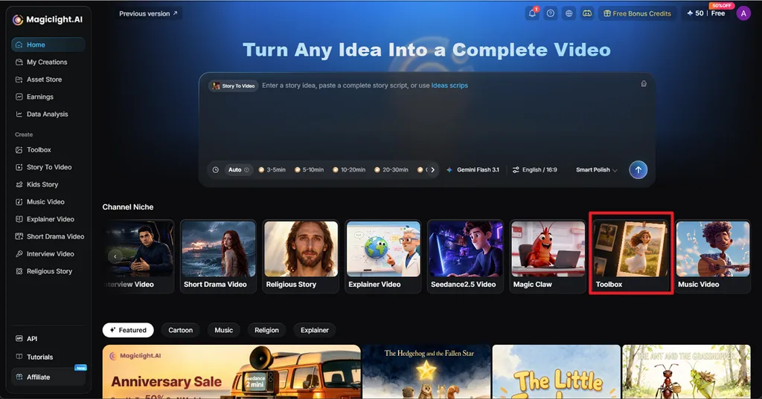Switch to the Cartoon tab
Viewport: 762px width, 399px height.
click(180, 330)
